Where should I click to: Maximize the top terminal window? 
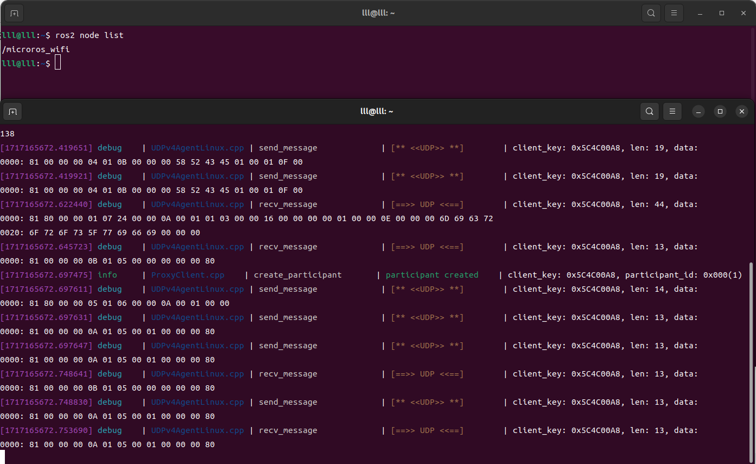tap(722, 13)
